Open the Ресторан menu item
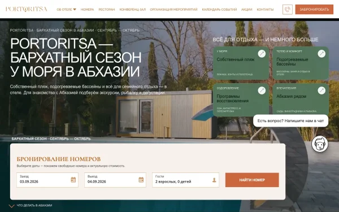Image resolution: width=339 pixels, height=212 pixels. coord(107,10)
